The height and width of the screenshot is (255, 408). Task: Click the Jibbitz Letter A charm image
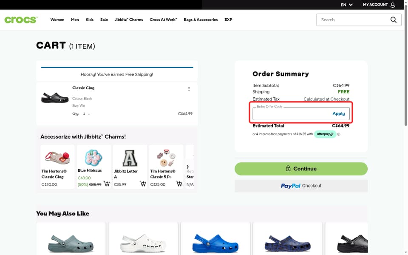point(130,158)
